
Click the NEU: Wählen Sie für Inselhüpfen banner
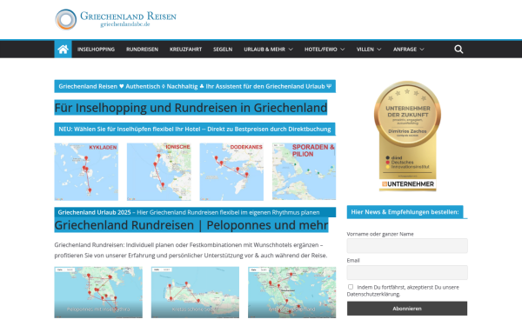[195, 129]
